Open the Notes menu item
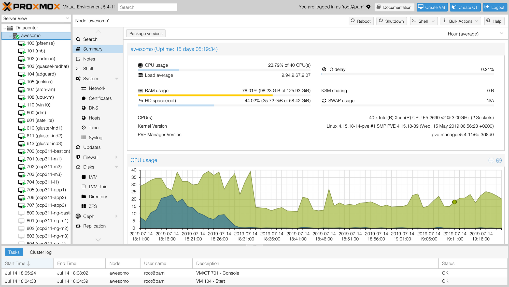The height and width of the screenshot is (287, 509). point(98,59)
